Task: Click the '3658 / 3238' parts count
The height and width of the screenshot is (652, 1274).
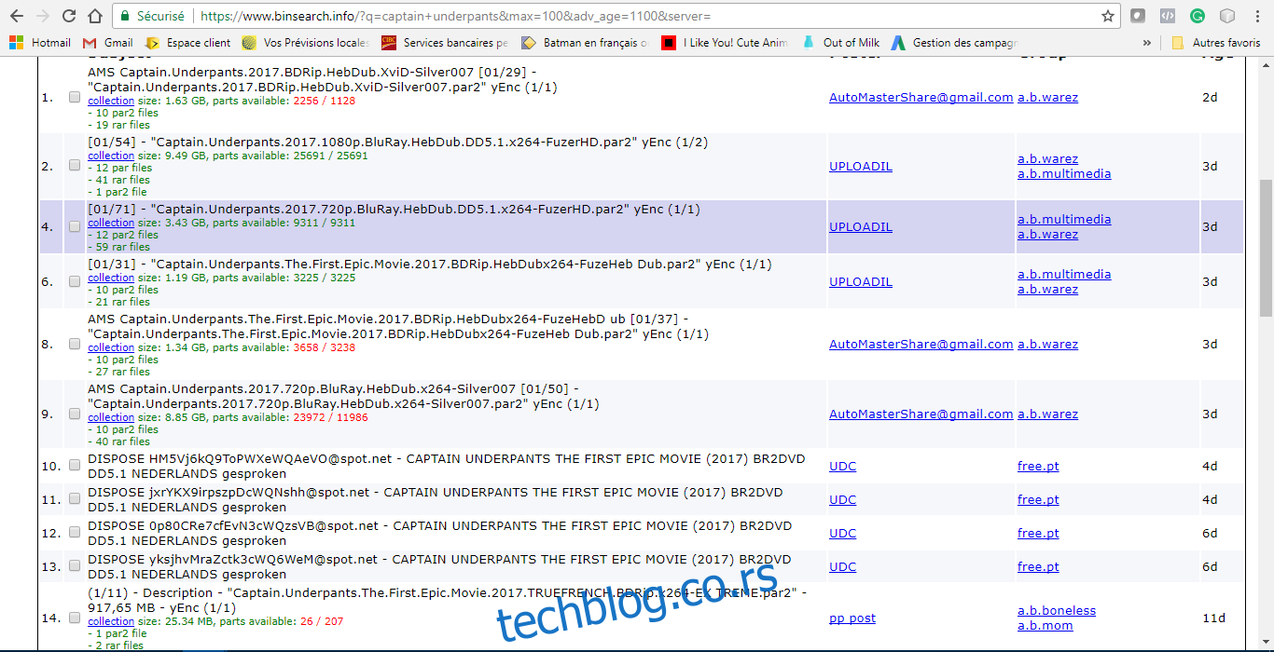Action: (324, 347)
